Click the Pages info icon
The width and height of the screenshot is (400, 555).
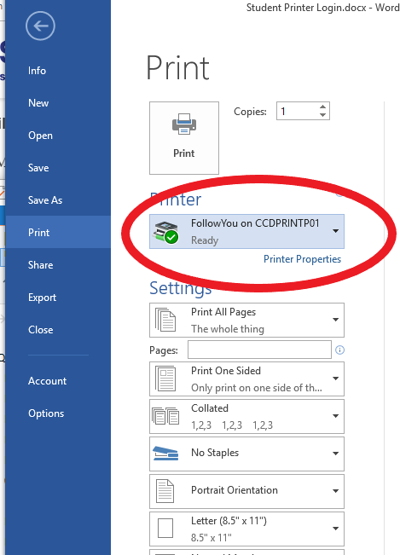(x=339, y=350)
